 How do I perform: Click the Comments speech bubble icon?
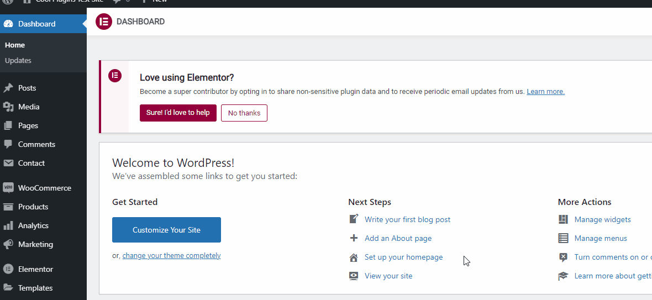pyautogui.click(x=8, y=144)
